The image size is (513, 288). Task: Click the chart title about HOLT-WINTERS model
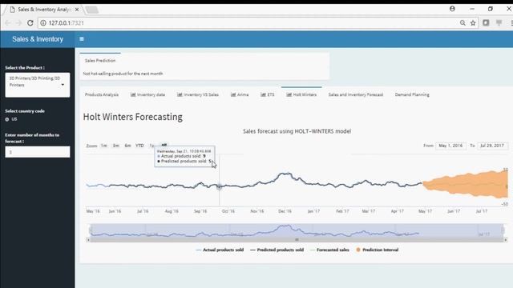pos(297,131)
